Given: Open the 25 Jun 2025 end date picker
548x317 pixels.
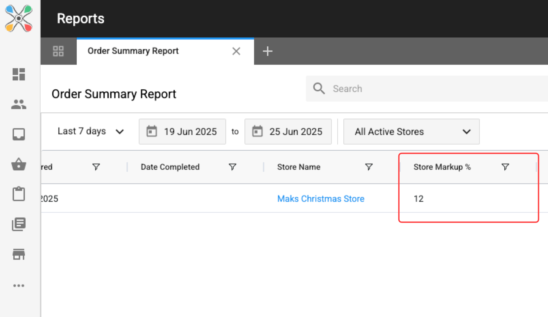Looking at the screenshot, I should tap(288, 132).
